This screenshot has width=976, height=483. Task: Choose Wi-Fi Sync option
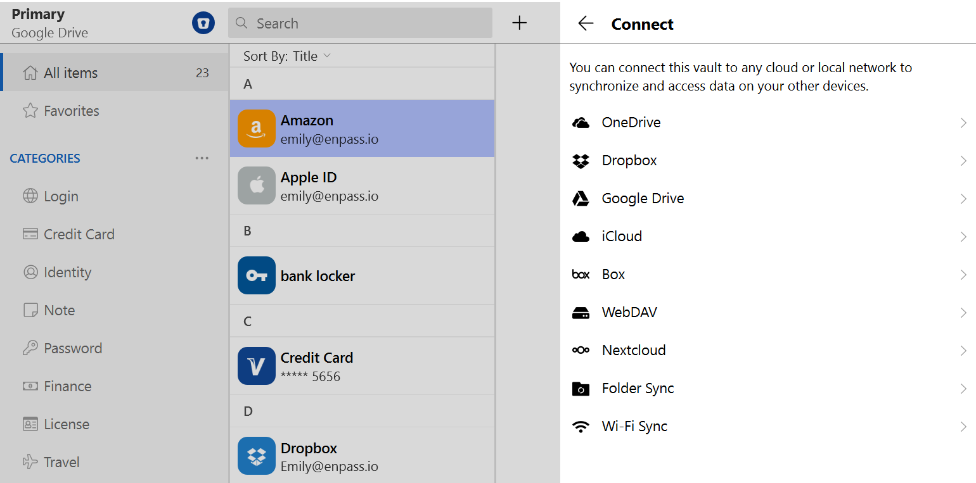pyautogui.click(x=768, y=427)
